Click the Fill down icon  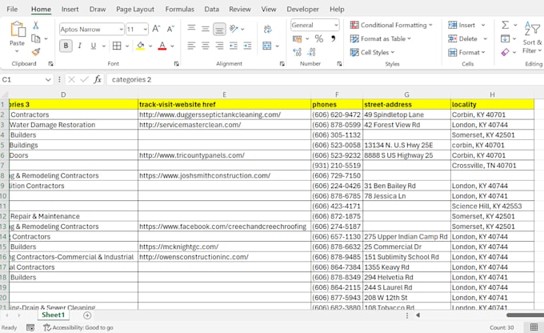pyautogui.click(x=505, y=38)
